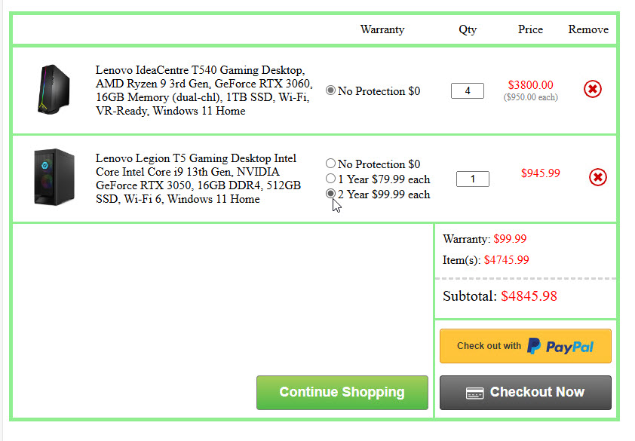Viewport: 635px width, 441px height.
Task: Click the Warranty column header
Action: tap(382, 29)
